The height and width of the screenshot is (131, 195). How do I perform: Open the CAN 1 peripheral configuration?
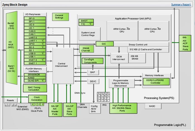coord(35,34)
